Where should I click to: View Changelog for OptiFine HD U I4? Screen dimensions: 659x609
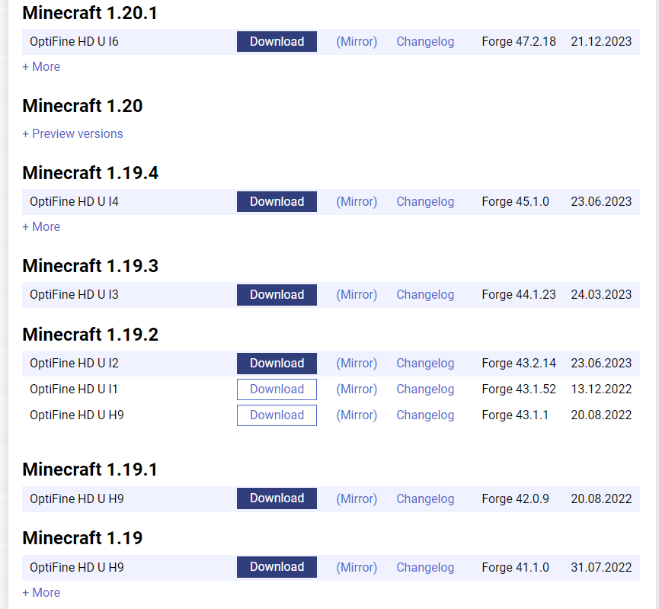(x=425, y=202)
